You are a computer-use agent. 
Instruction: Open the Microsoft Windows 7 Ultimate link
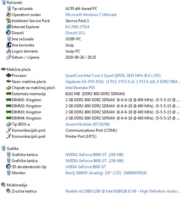coord(91,15)
